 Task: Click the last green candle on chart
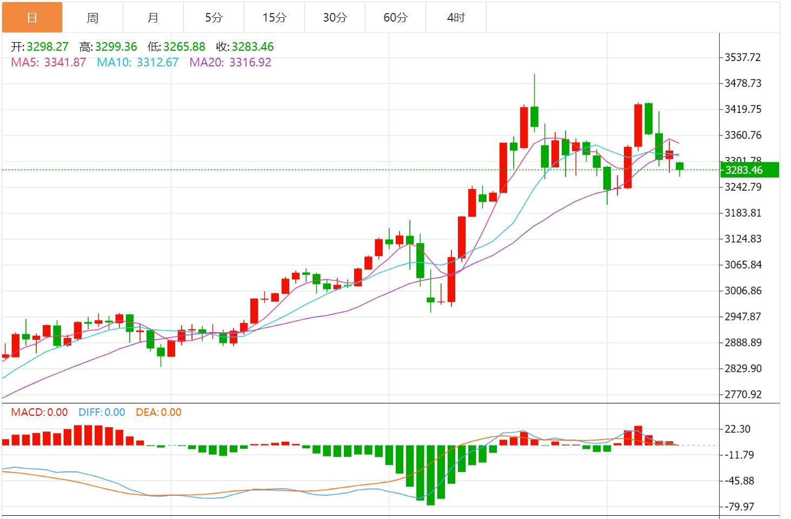680,166
